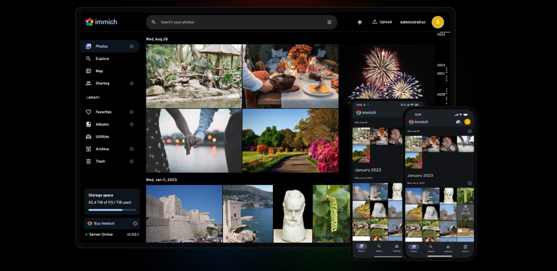Screen dimensions: 557x271
Task: Click the storage space usage bar
Action: click(112, 210)
